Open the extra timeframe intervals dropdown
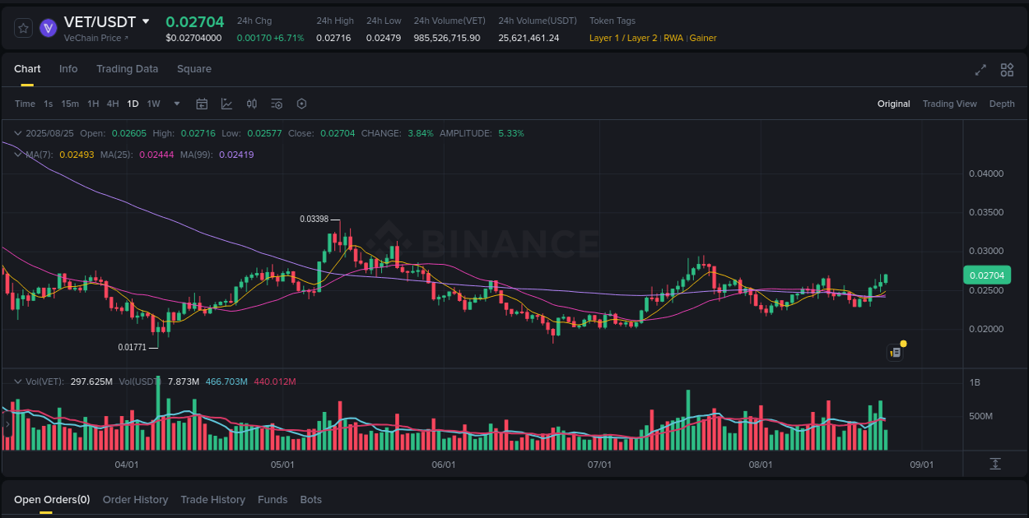Viewport: 1029px width, 518px height. 176,104
